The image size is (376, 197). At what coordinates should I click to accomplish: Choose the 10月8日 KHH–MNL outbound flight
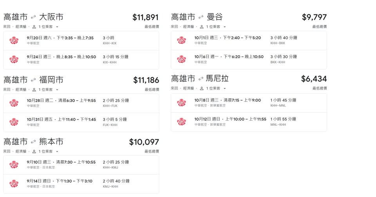pos(248,102)
